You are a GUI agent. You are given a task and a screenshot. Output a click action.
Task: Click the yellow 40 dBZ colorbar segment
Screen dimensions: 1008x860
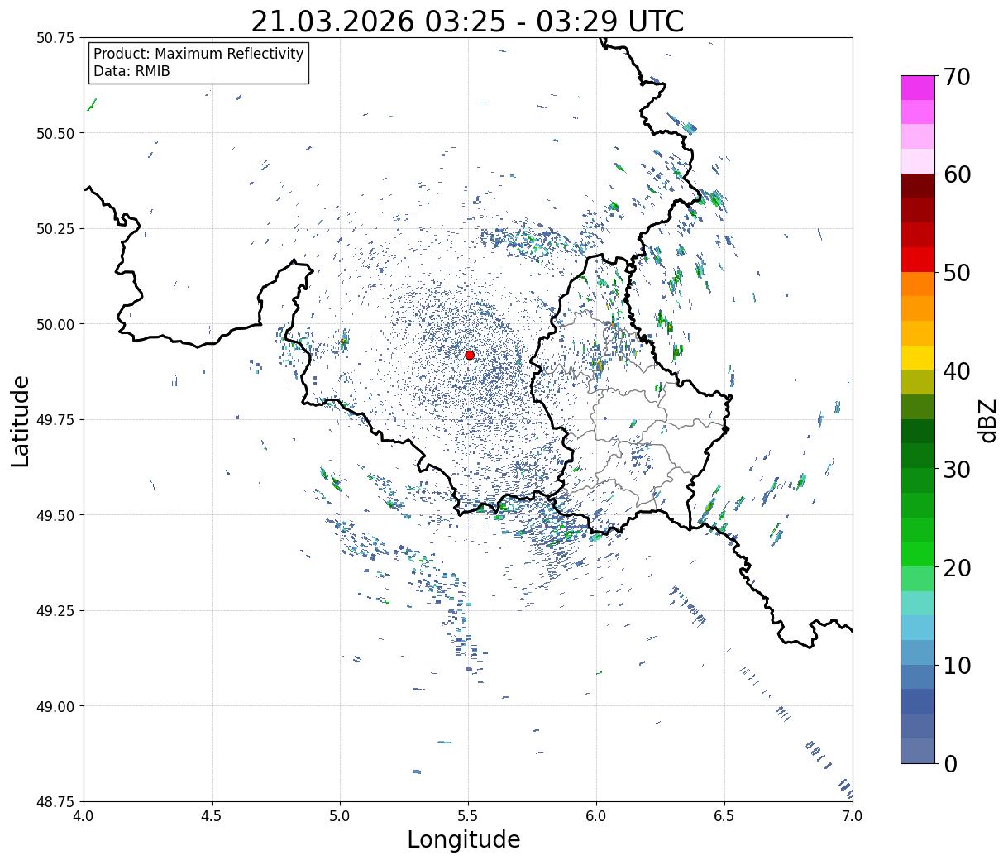[x=918, y=357]
